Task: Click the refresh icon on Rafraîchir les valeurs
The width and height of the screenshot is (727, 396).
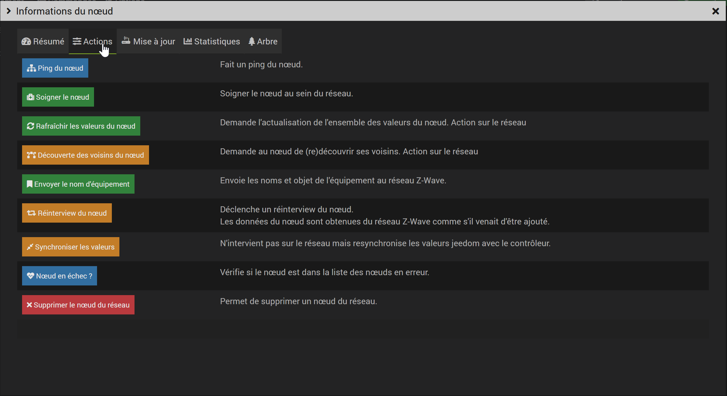Action: 31,126
